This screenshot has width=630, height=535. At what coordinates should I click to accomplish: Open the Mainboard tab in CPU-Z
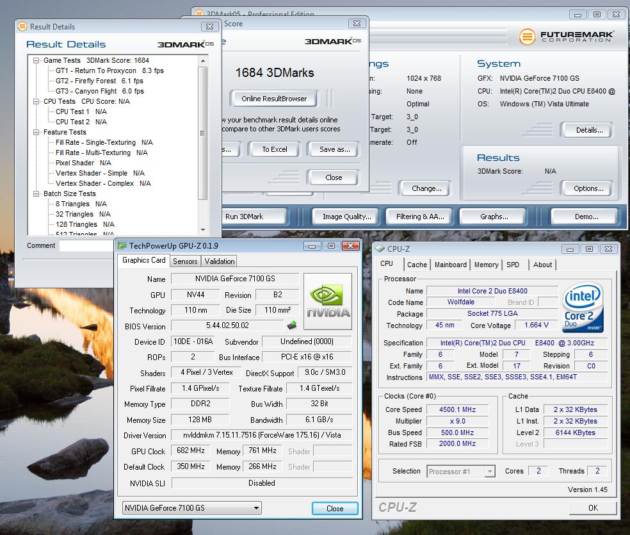pos(450,265)
